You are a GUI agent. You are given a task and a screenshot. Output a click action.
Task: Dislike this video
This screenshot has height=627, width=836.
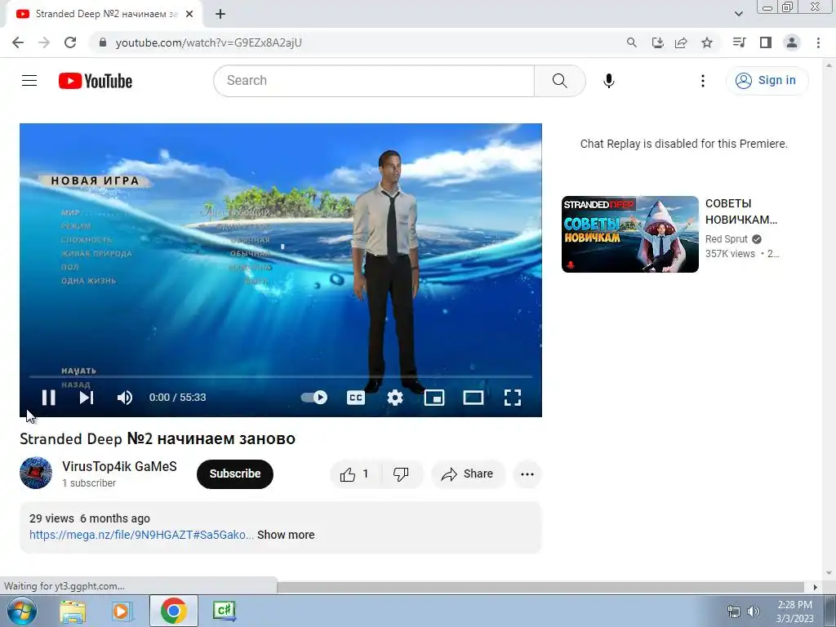pyautogui.click(x=401, y=474)
